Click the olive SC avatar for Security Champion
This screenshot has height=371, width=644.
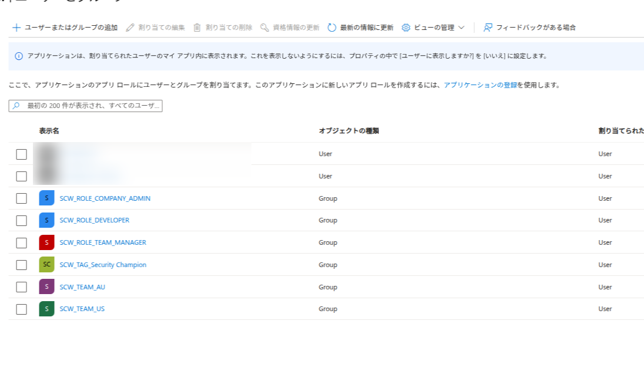(47, 265)
